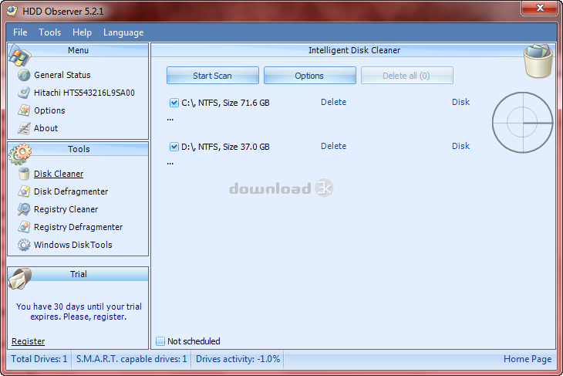Select General Status in the Menu

(62, 75)
